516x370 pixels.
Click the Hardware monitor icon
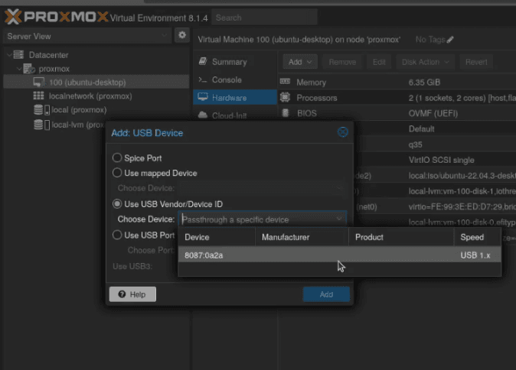(x=203, y=97)
